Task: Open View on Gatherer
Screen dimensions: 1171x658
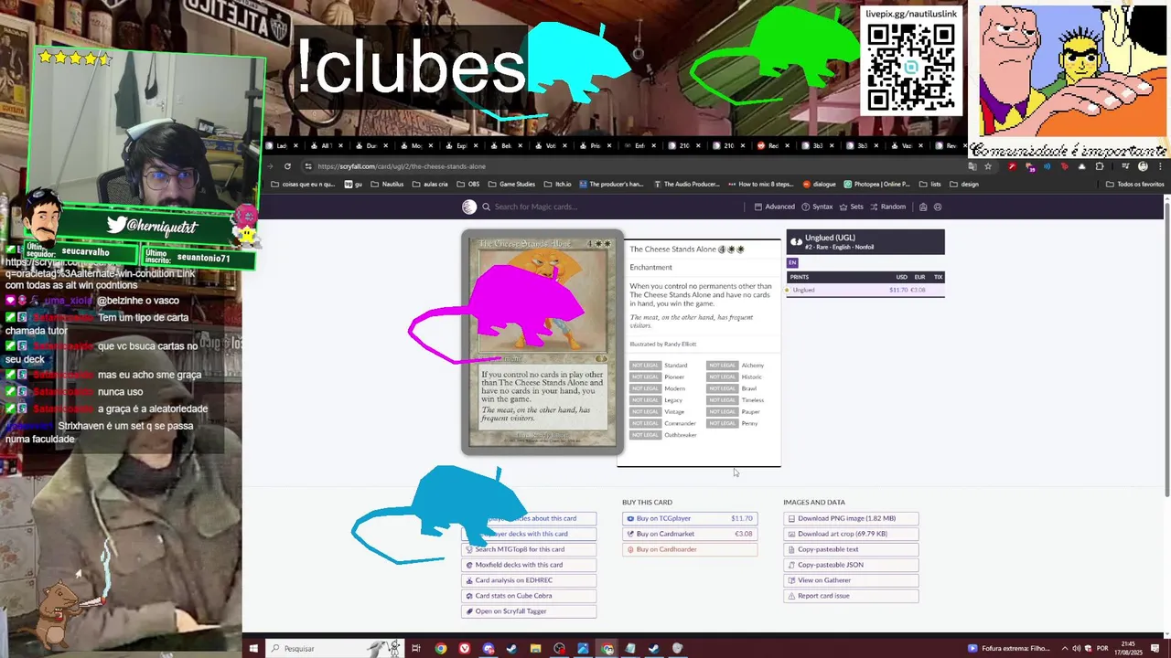Action: click(x=851, y=580)
